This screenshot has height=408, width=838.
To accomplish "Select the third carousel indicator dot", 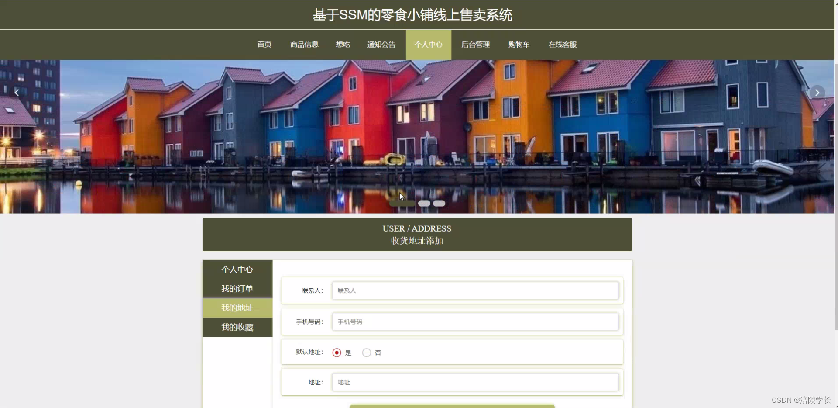I will click(x=439, y=203).
